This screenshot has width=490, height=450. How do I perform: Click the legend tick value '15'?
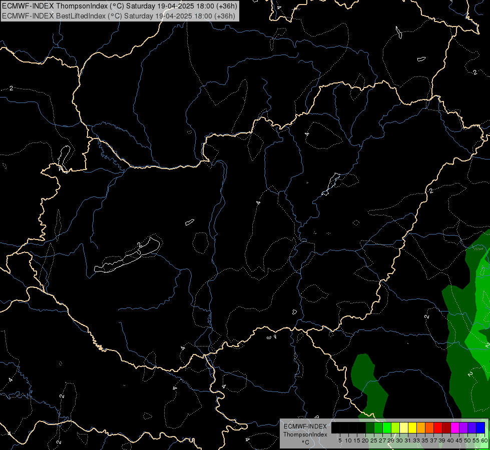pos(356,440)
